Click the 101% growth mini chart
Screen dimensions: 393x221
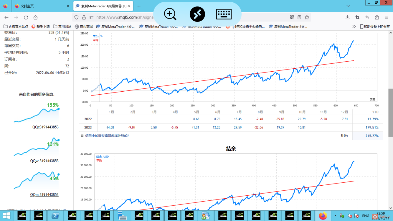pos(36,147)
